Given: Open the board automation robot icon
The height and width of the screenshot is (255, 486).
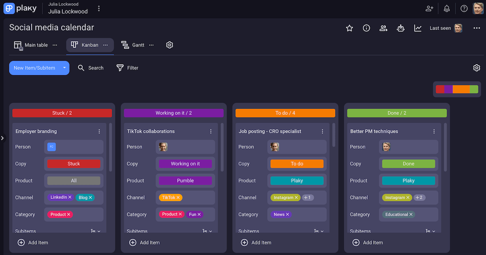Looking at the screenshot, I should pyautogui.click(x=401, y=28).
